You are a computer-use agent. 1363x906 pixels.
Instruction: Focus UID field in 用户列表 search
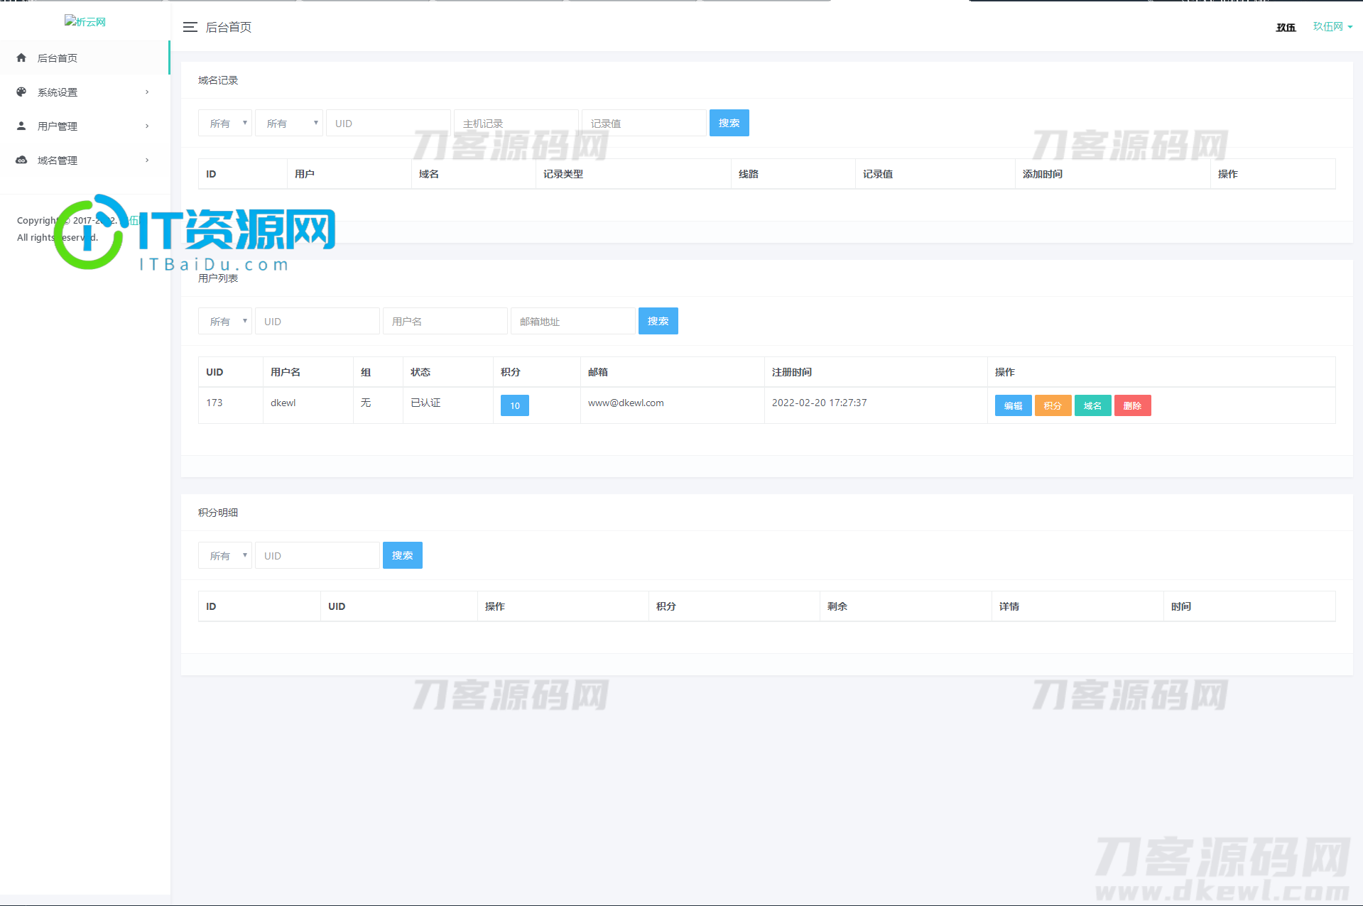coord(317,321)
